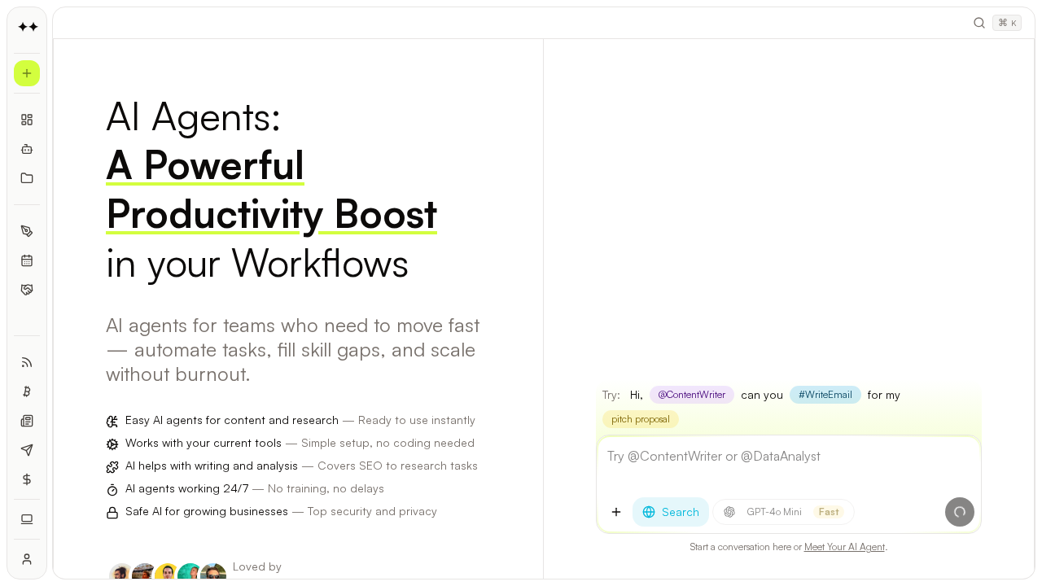Select the pen tool icon in sidebar
The width and height of the screenshot is (1042, 586).
point(27,231)
